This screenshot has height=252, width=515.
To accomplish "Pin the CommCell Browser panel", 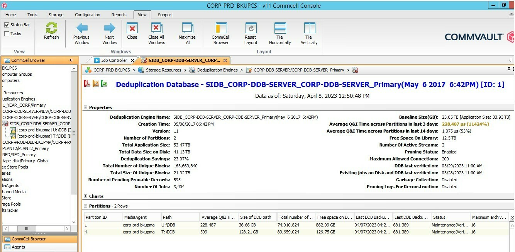I will pos(71,60).
